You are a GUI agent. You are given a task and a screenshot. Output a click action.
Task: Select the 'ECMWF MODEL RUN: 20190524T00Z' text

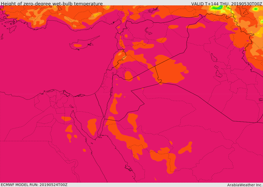click(x=34, y=185)
